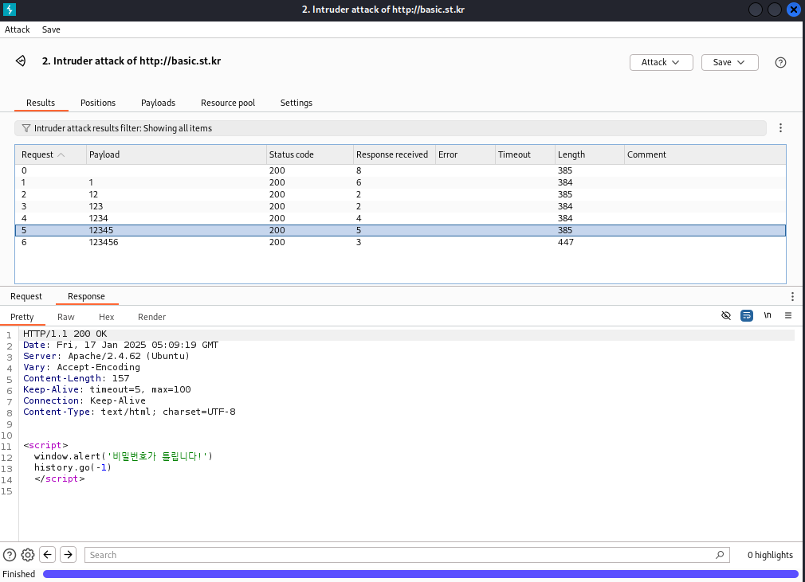Open search settings gear icon
The image size is (805, 582).
tap(28, 555)
